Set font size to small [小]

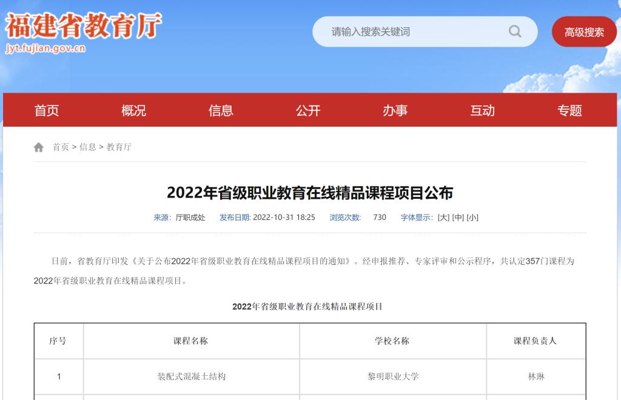472,218
